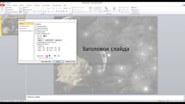Switch to the Дизайн ribbon tab

coord(22,5)
